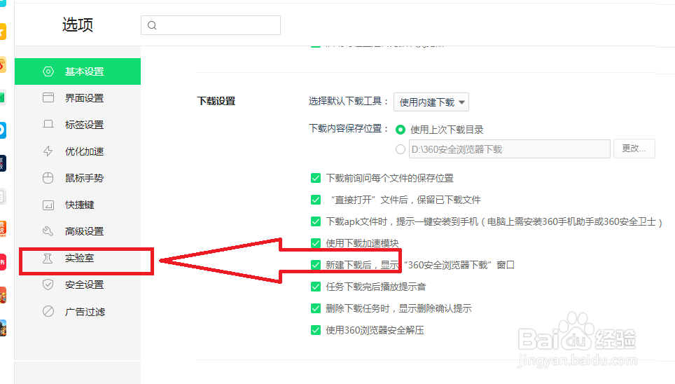
Task: Click the flask icon beside 实验室
Action: pyautogui.click(x=48, y=258)
